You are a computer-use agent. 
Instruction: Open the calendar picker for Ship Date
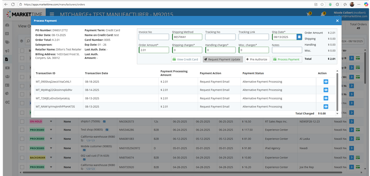299,37
